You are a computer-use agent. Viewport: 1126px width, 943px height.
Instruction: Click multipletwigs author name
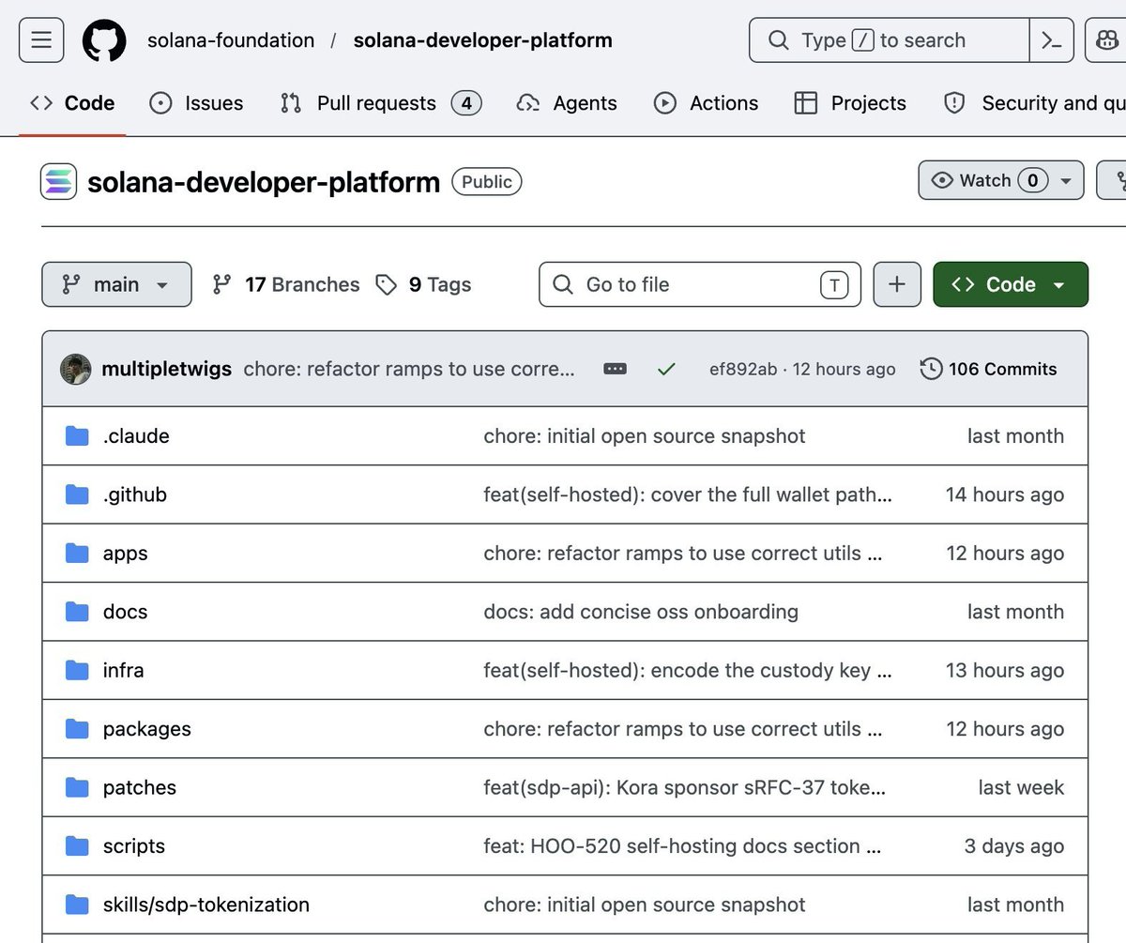pyautogui.click(x=166, y=369)
